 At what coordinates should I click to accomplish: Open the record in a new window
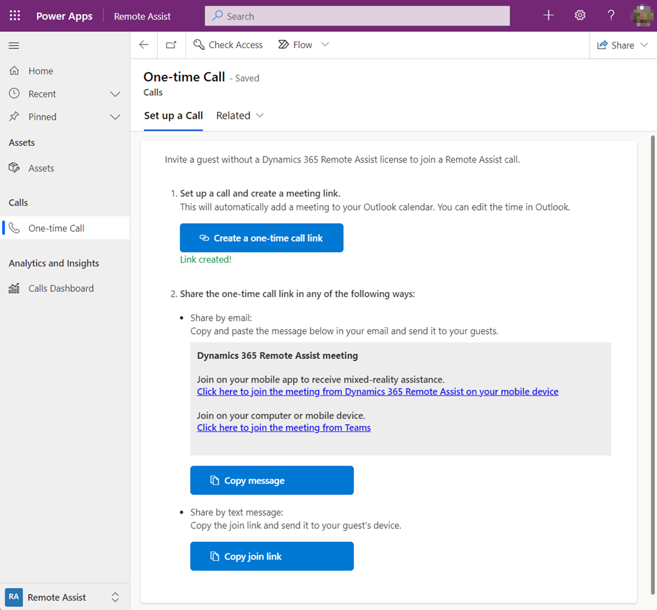(x=171, y=45)
